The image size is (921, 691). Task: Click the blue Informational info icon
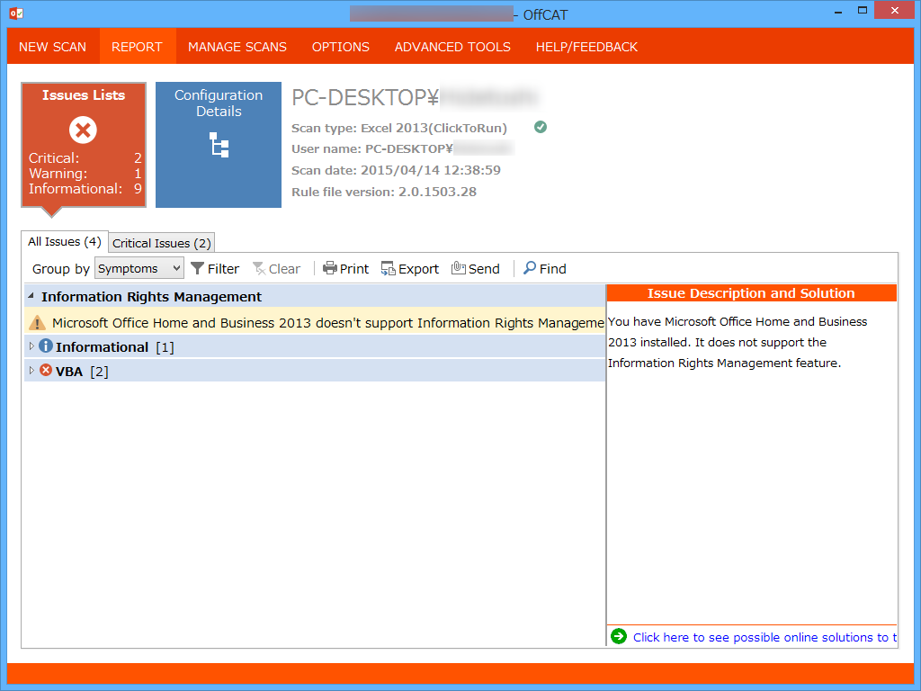(46, 346)
